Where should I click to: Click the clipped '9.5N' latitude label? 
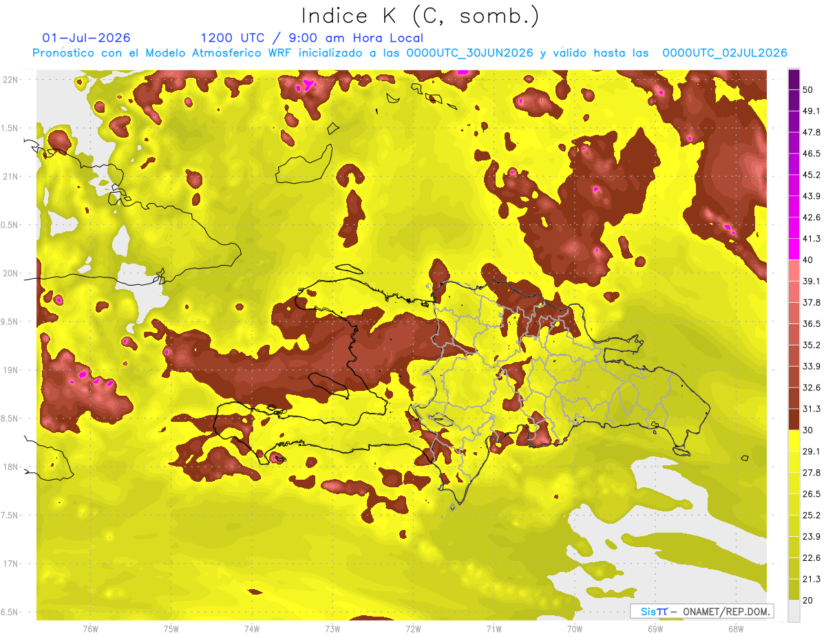point(10,322)
